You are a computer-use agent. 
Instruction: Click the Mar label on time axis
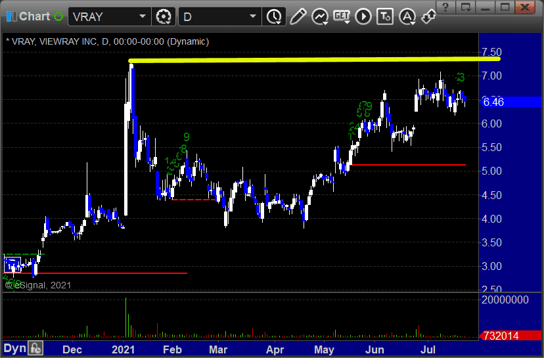(x=218, y=349)
